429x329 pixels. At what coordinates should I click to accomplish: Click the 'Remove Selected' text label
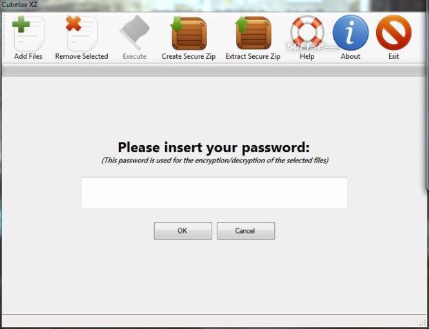tap(81, 56)
